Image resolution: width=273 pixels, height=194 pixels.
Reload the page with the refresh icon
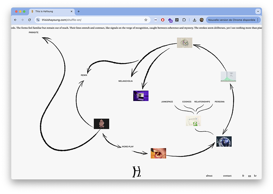[29, 20]
